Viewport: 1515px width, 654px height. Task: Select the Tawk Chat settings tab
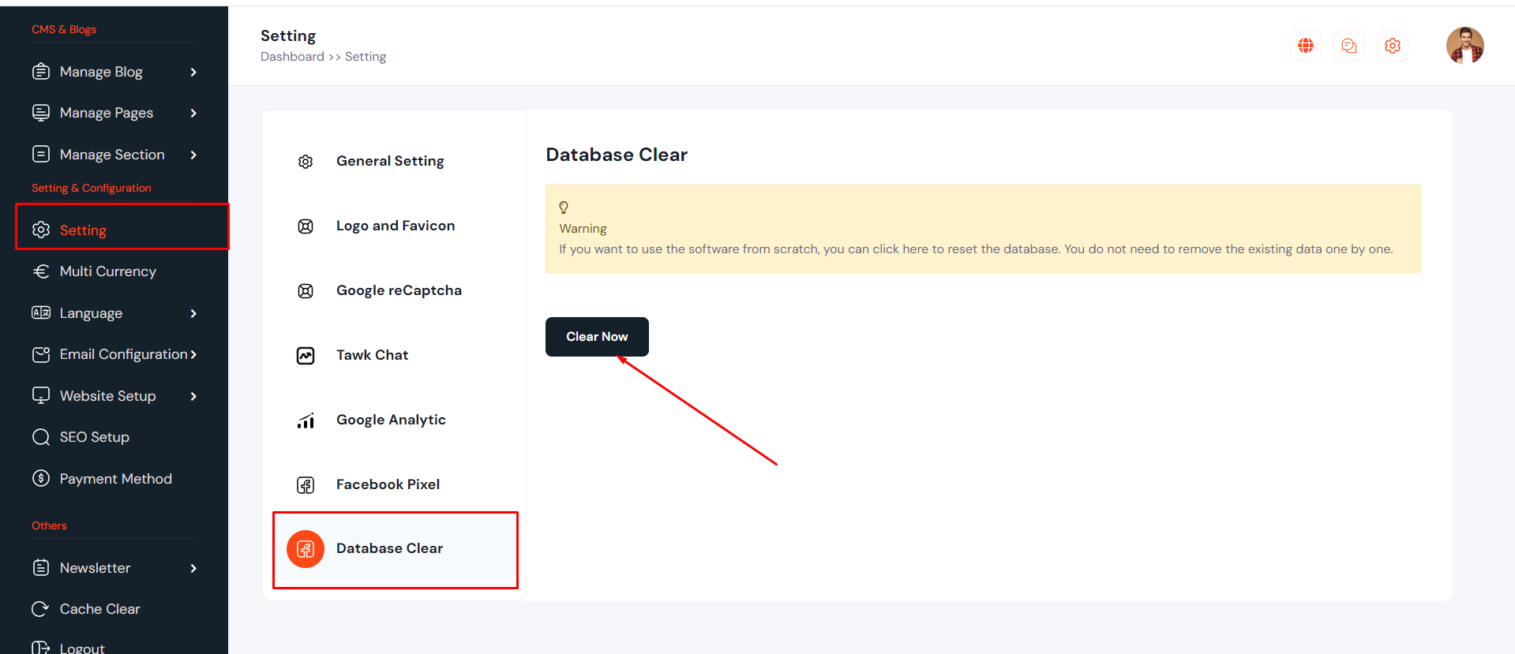tap(372, 355)
